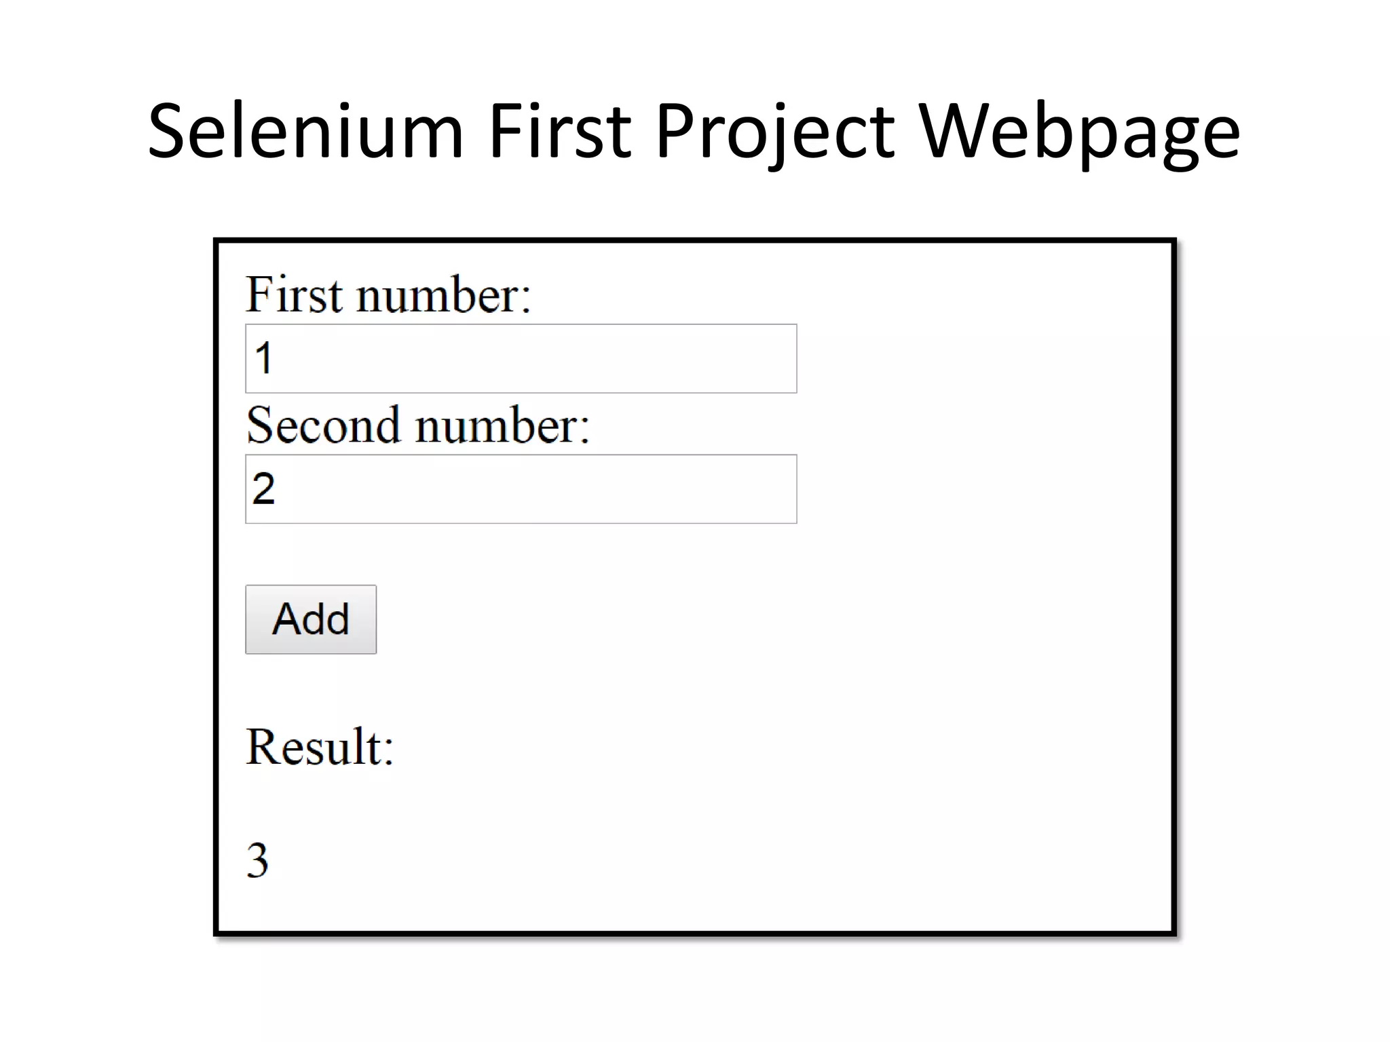Click the empty right end of first number field
The height and width of the screenshot is (1042, 1390).
[x=760, y=358]
